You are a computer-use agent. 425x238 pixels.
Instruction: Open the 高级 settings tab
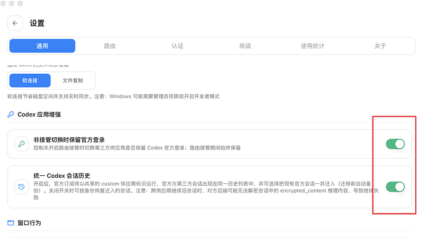245,46
